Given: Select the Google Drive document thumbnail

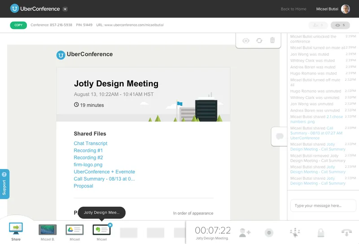Looking at the screenshot, I should pos(74,230).
